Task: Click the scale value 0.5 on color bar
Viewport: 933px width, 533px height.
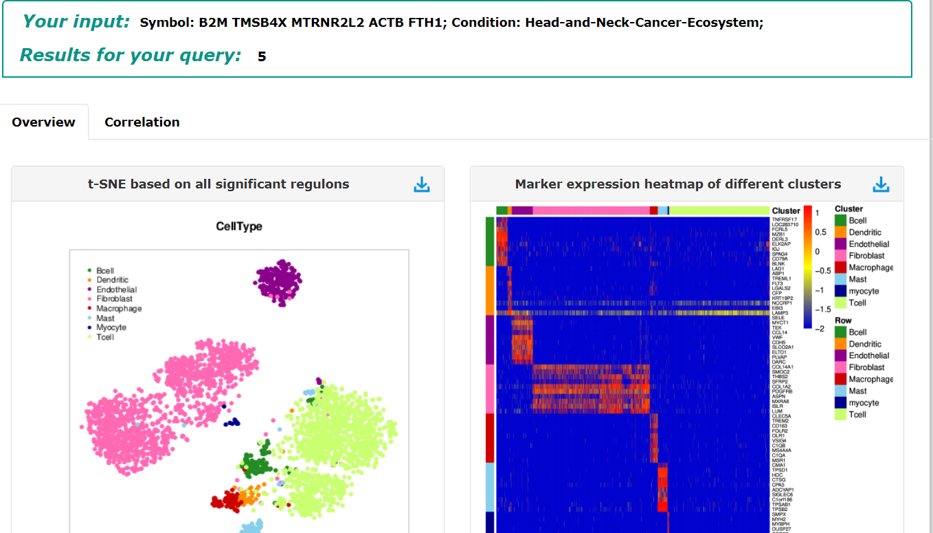Action: [821, 232]
